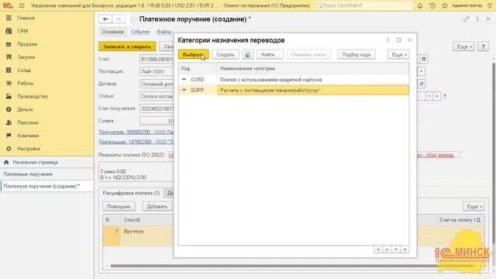Image resolution: width=496 pixels, height=279 pixels.
Task: Open Главное section
Action: pyautogui.click(x=26, y=18)
